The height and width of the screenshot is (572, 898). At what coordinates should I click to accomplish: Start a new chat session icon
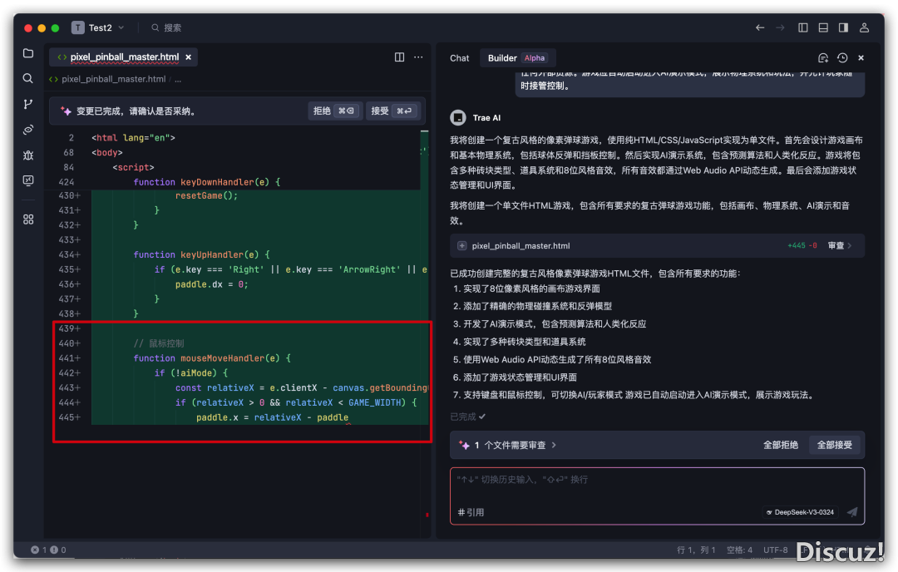[823, 58]
